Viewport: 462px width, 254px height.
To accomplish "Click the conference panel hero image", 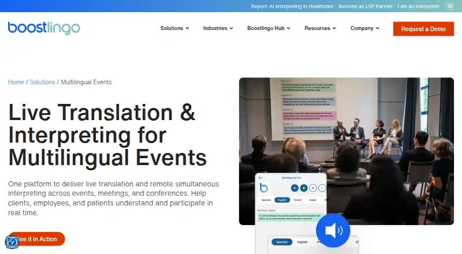I will (346, 151).
